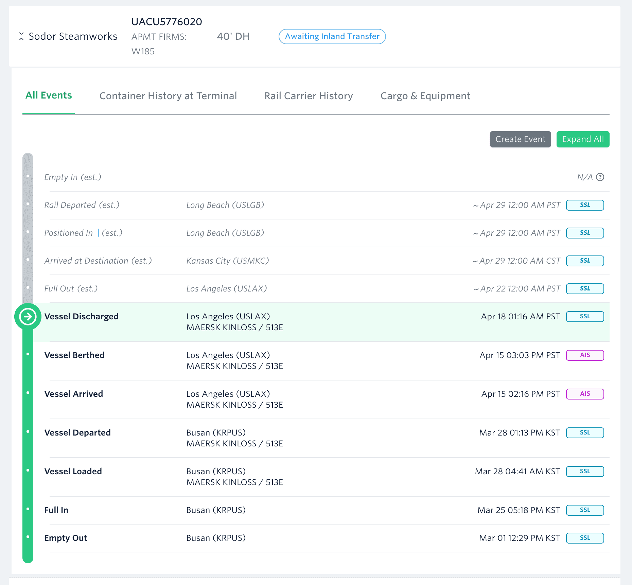632x585 pixels.
Task: Click the Apr 15 02:16 PM PST timestamp
Action: point(521,394)
